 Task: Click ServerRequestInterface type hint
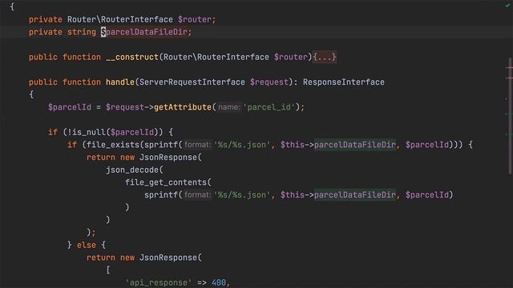192,82
